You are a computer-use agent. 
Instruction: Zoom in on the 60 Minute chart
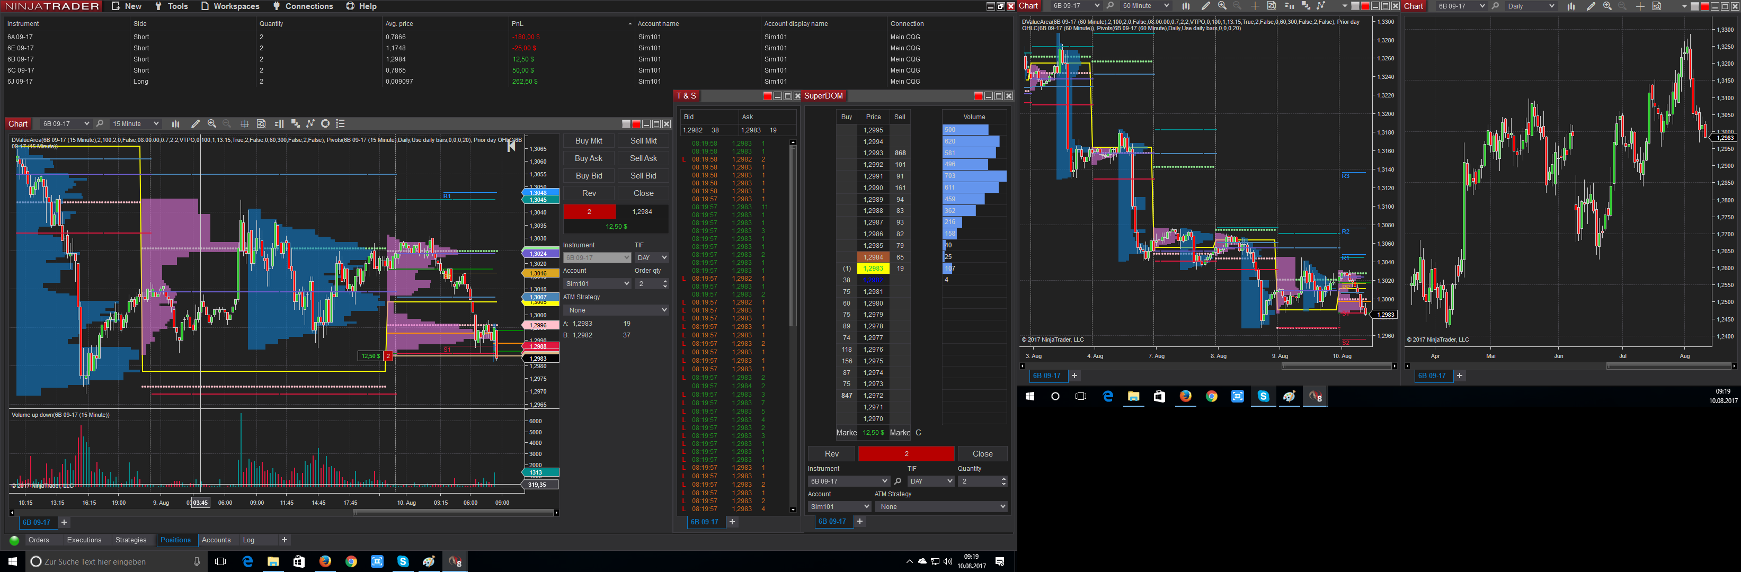point(1222,6)
